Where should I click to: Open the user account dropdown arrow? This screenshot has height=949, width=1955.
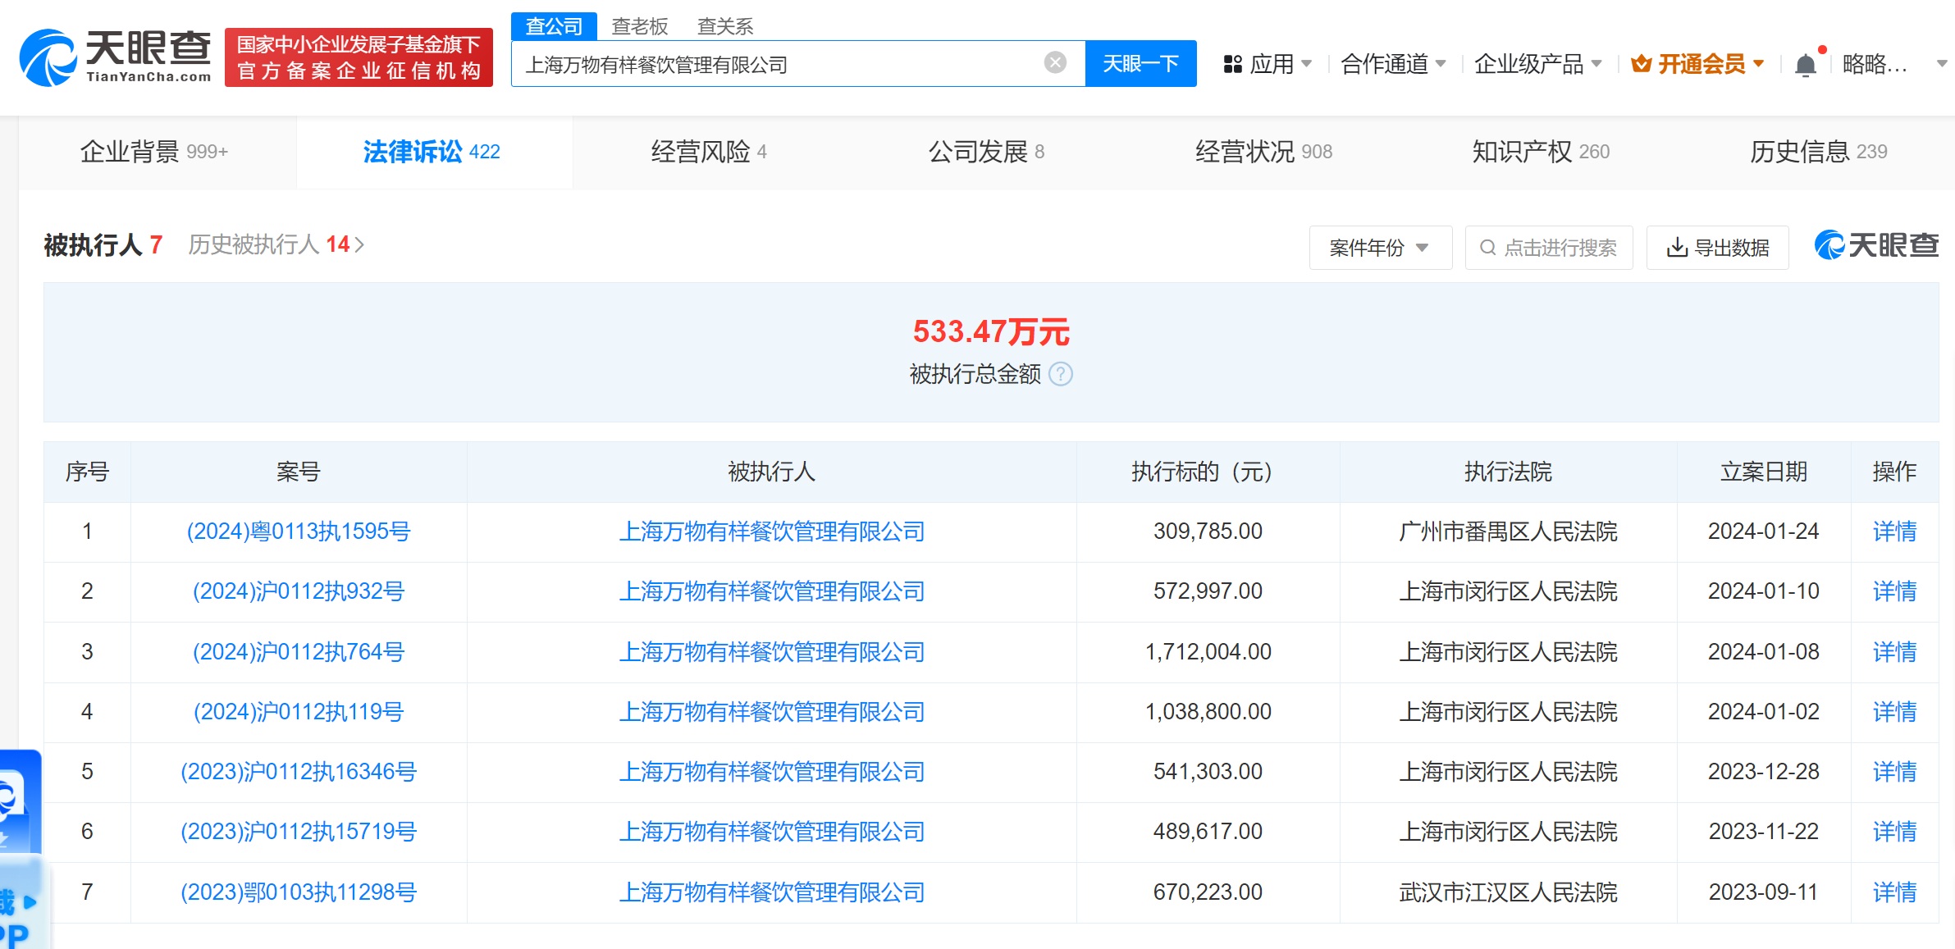pyautogui.click(x=1941, y=64)
